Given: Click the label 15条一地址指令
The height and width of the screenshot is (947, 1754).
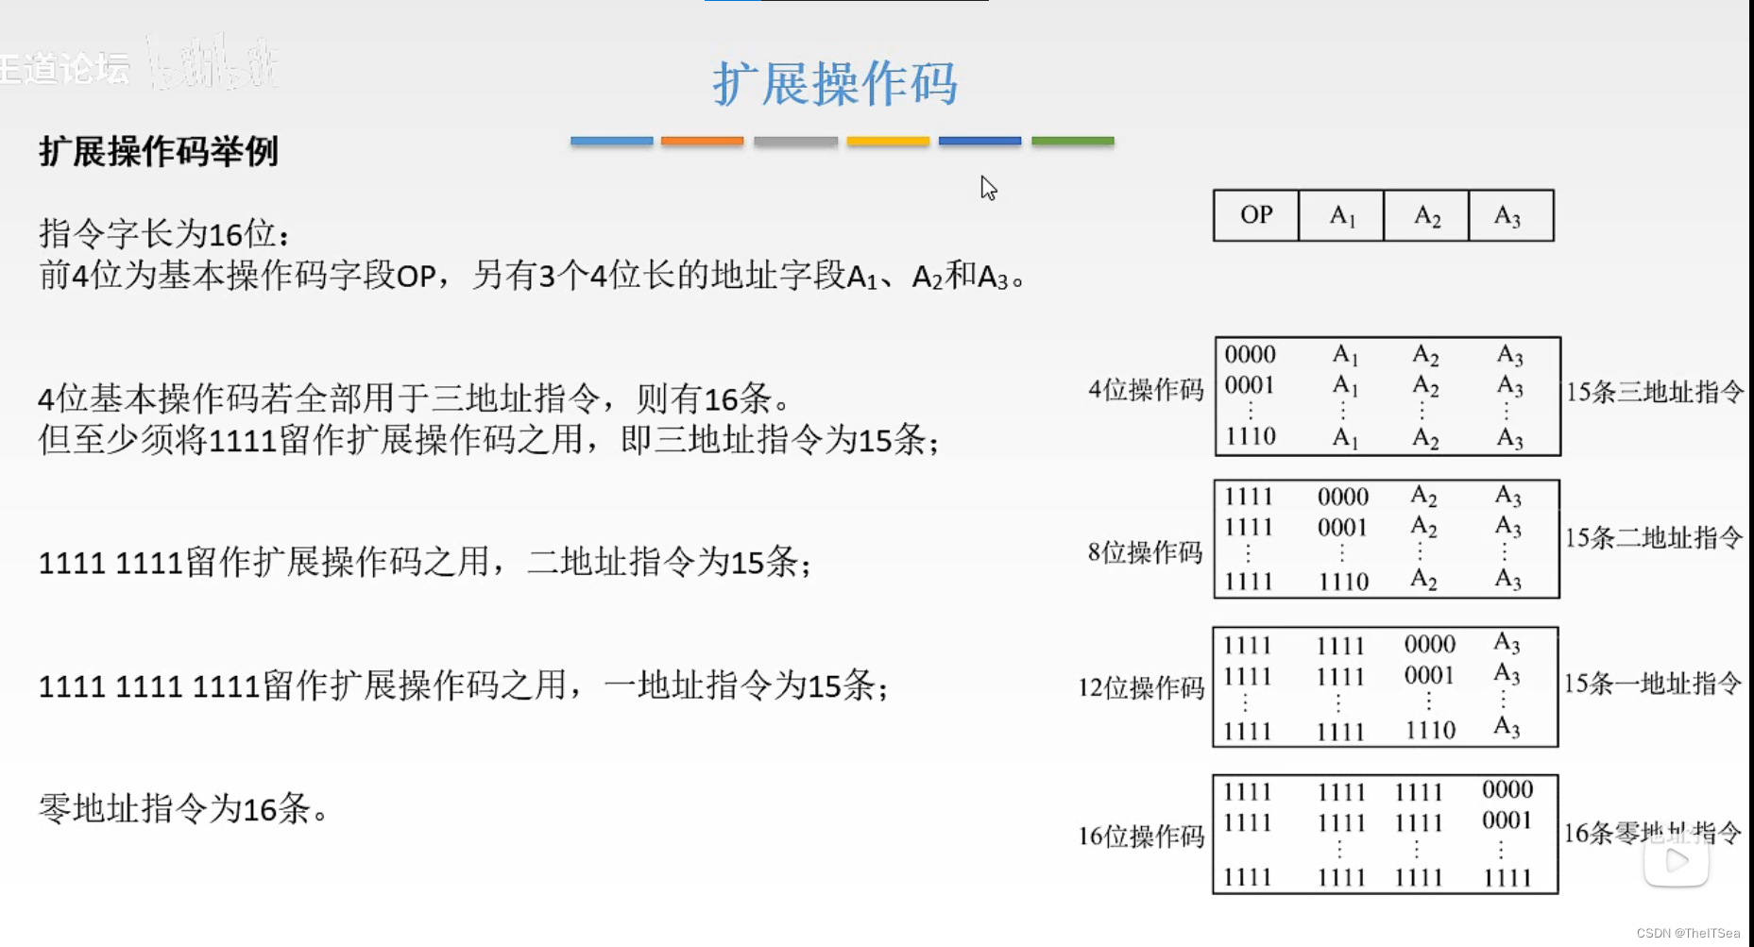Looking at the screenshot, I should click(x=1653, y=684).
